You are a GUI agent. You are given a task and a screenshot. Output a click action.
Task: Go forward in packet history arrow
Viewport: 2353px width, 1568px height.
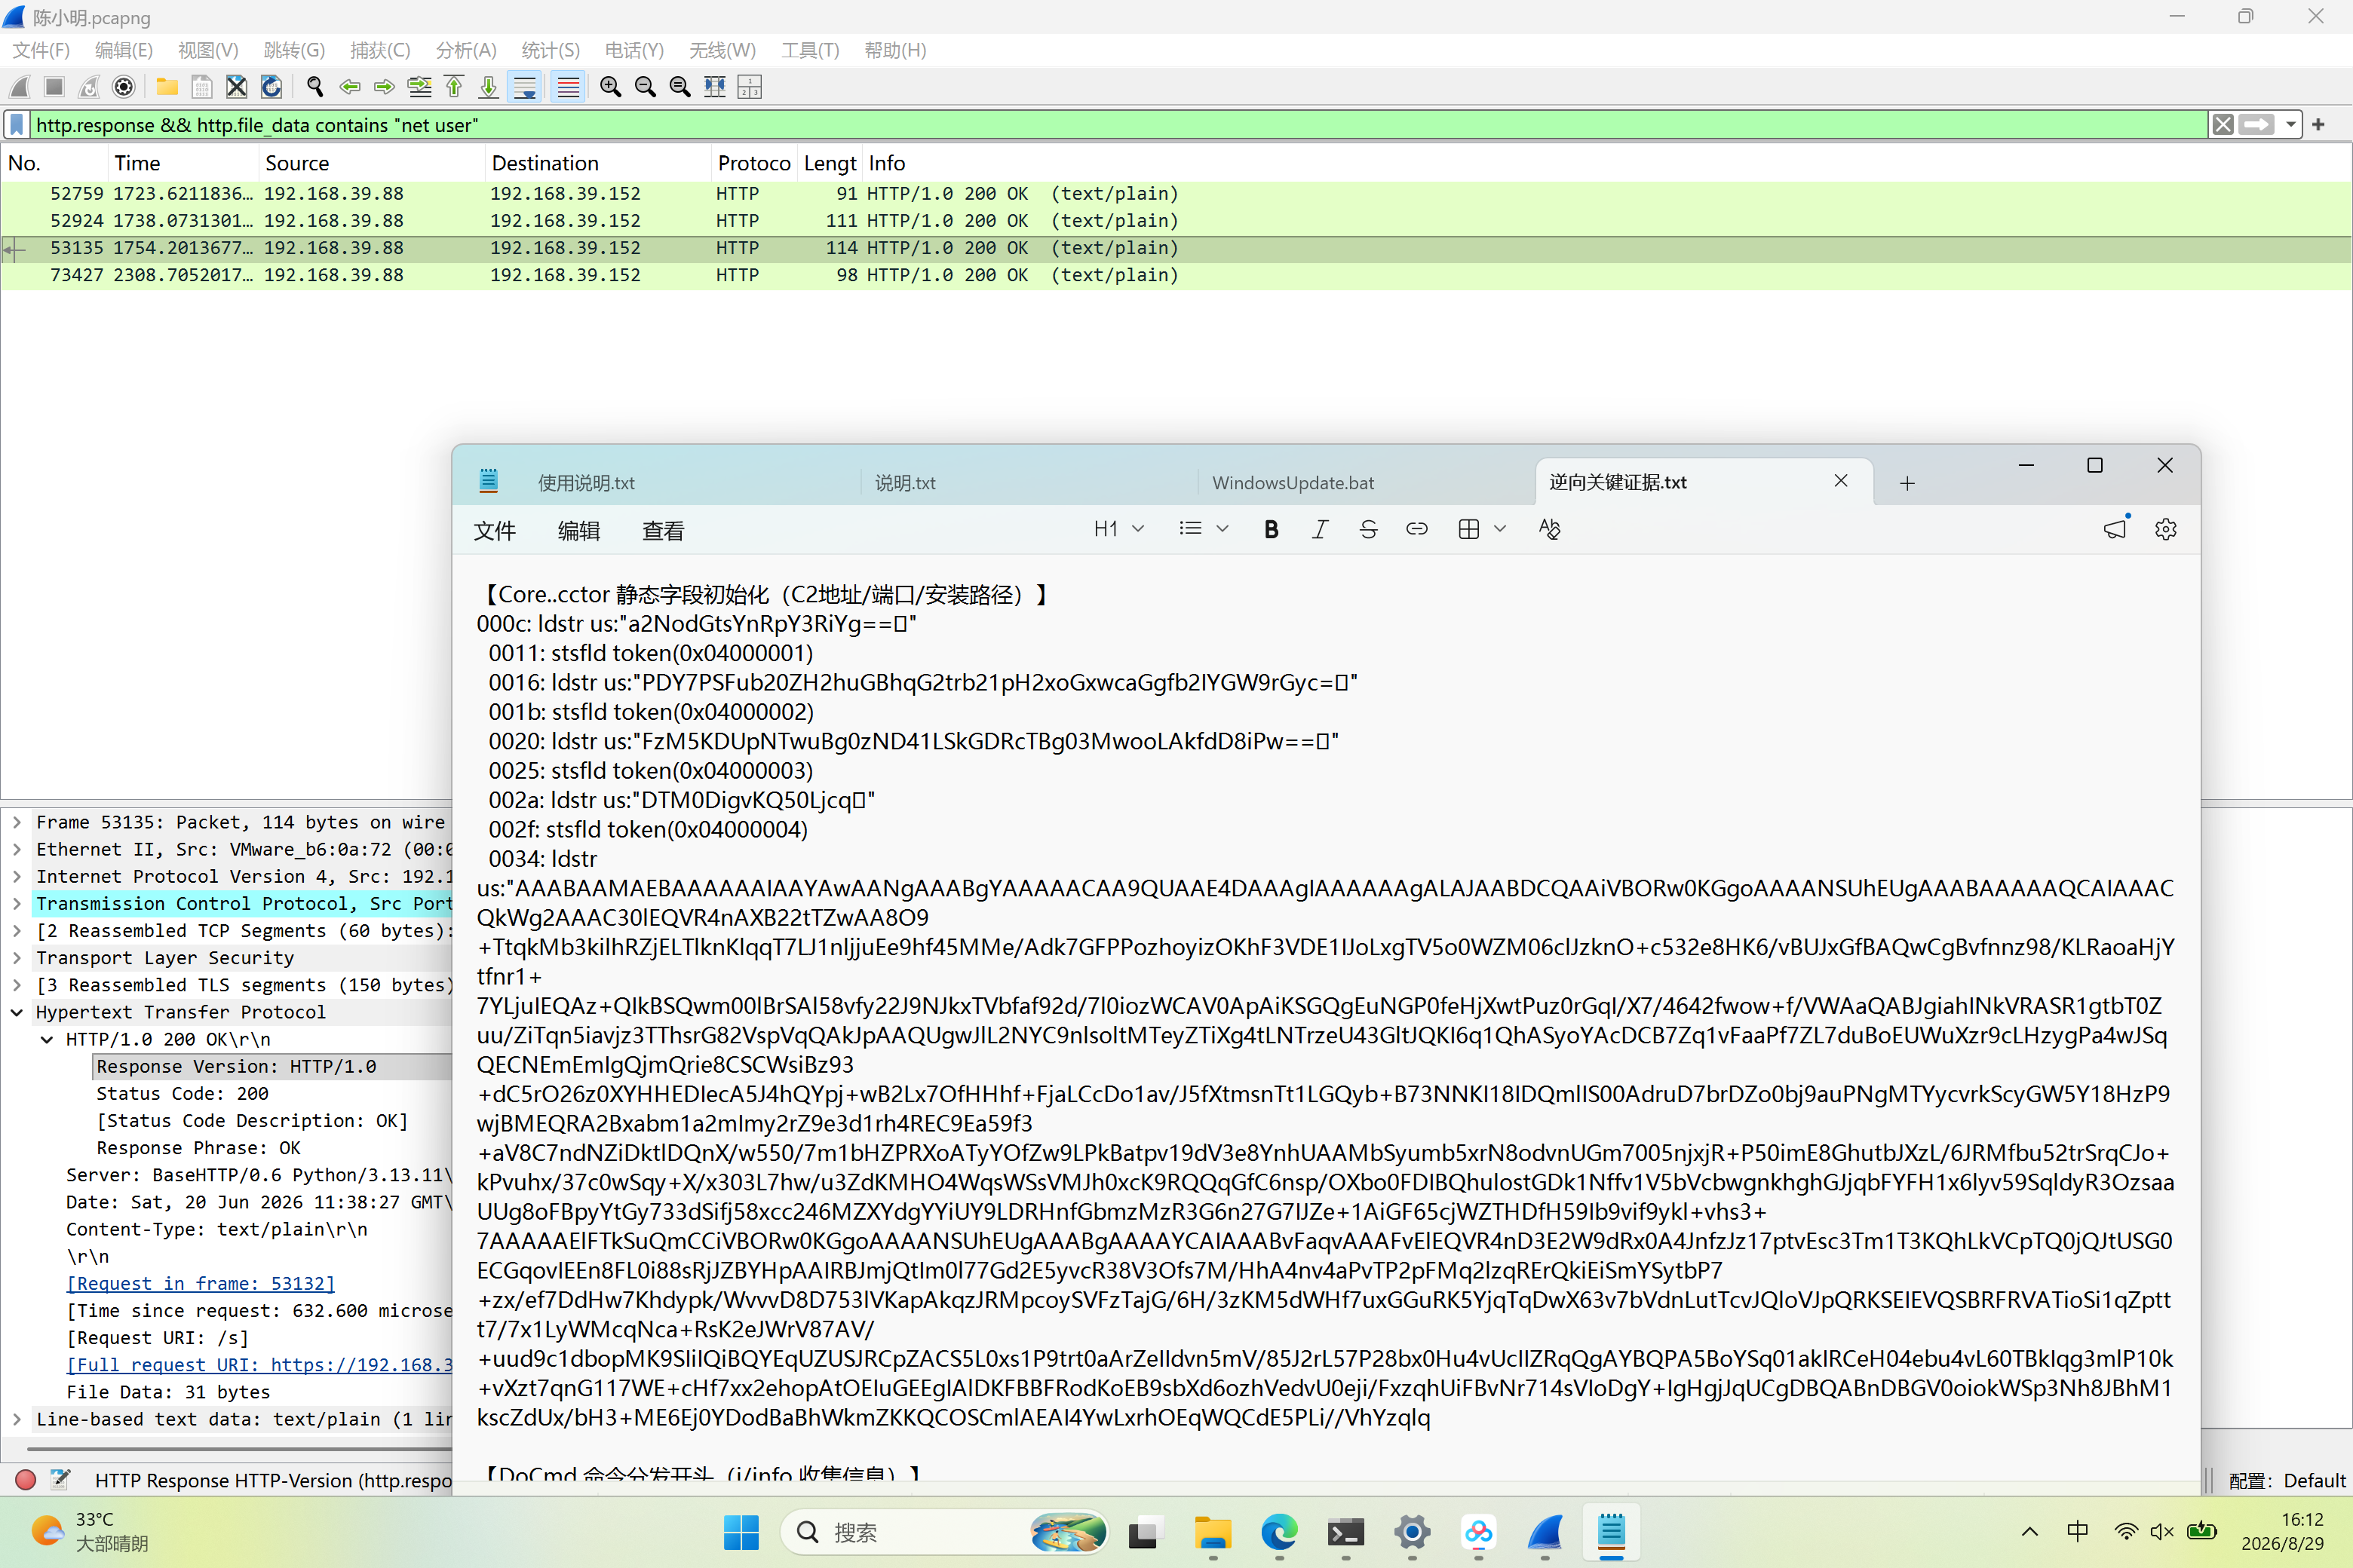click(x=384, y=87)
